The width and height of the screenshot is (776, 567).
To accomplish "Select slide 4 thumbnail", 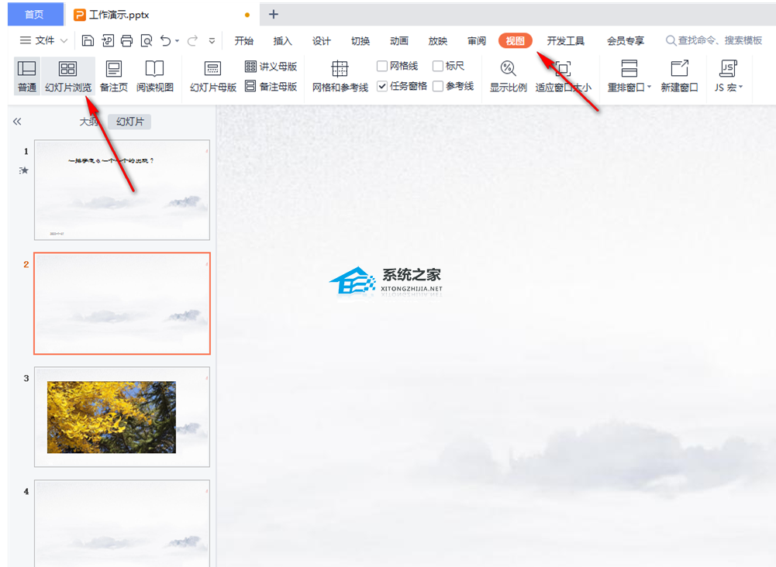I will pos(122,523).
